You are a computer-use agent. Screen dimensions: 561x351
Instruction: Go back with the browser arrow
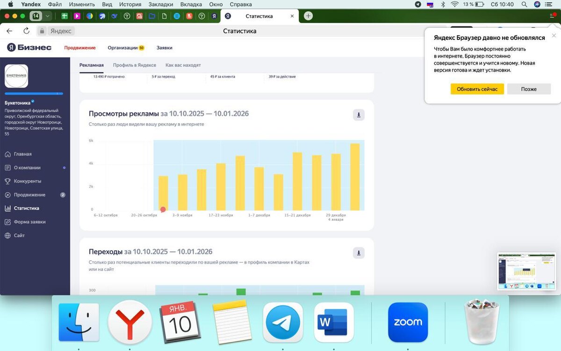pyautogui.click(x=9, y=31)
